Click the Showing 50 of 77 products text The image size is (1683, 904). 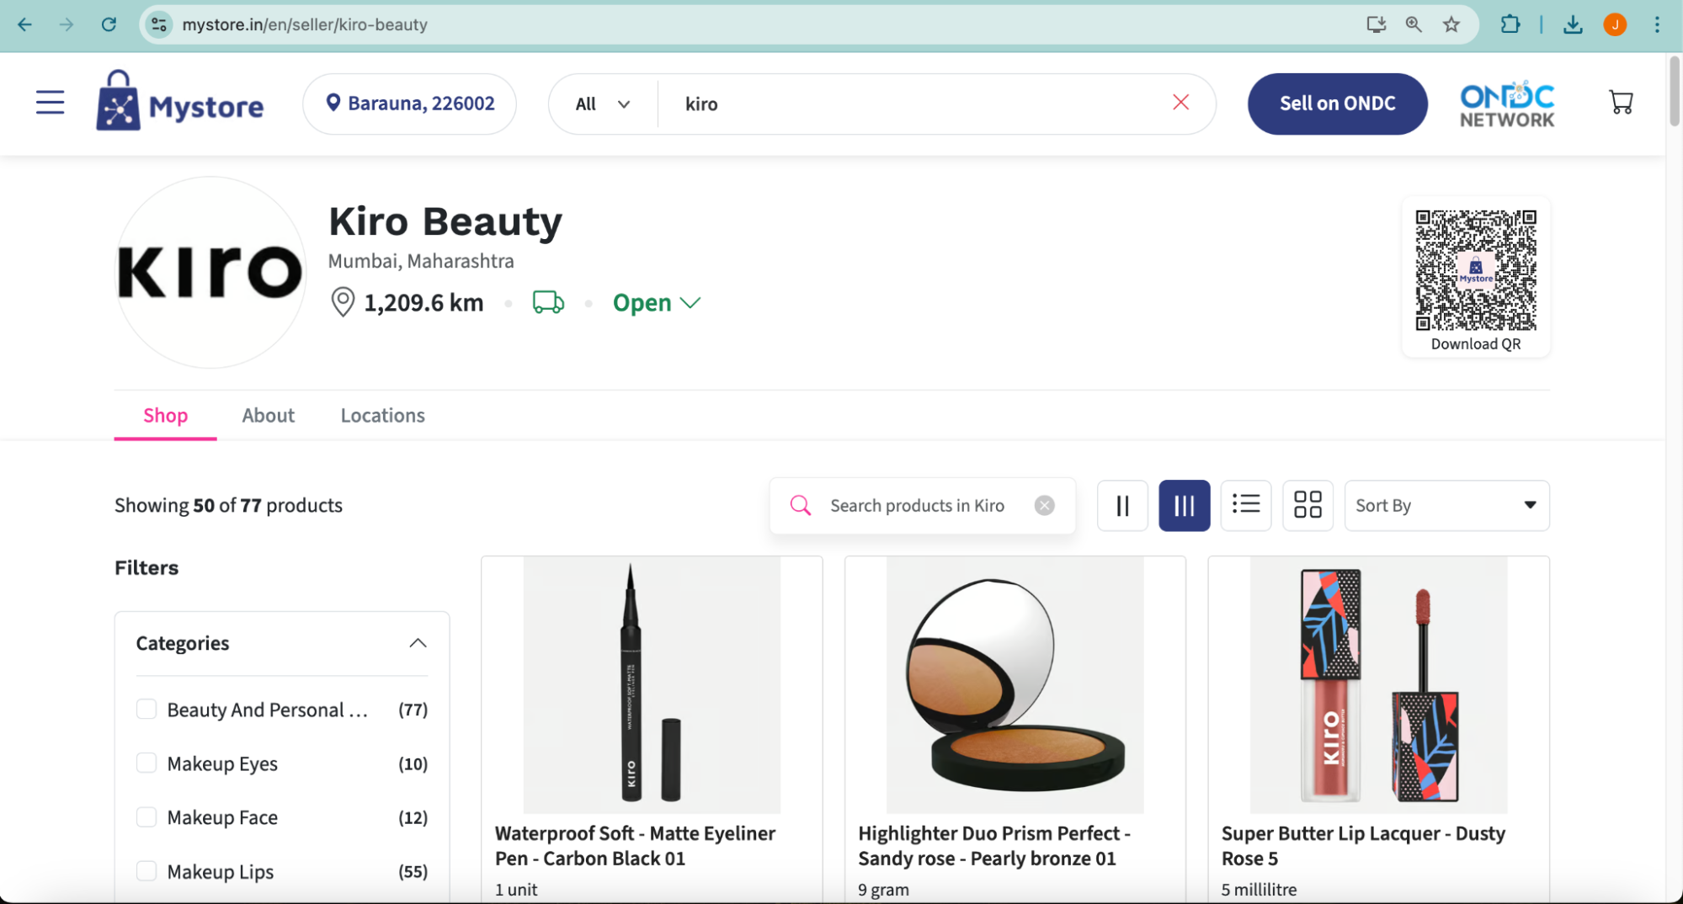click(228, 505)
